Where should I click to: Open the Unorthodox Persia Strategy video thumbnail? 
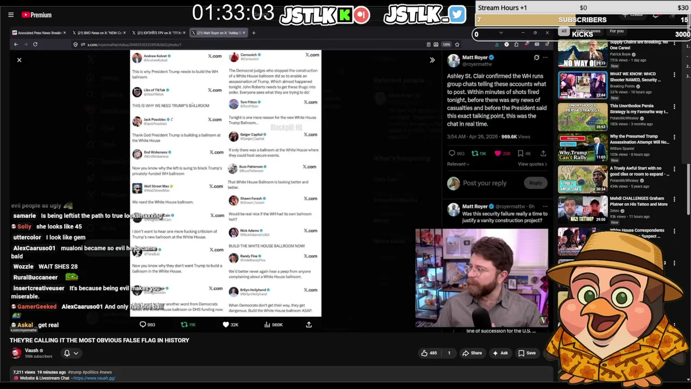pos(582,117)
